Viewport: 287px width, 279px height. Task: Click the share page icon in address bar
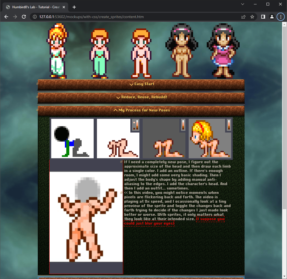[243, 17]
